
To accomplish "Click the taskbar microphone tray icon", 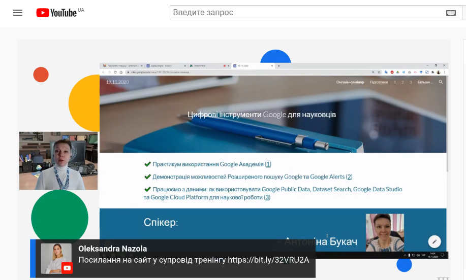I will 409,255.
